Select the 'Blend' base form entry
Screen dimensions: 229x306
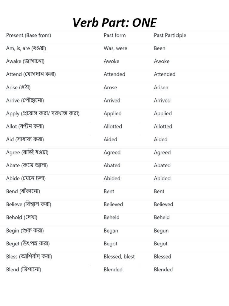tap(24, 270)
